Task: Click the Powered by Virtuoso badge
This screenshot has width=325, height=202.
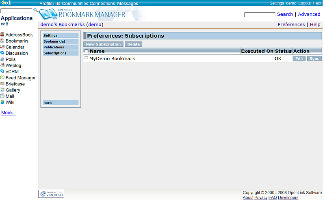Action: [x=51, y=194]
